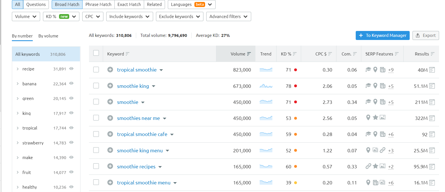The image size is (445, 192).
Task: Select Exact Match tab
Action: click(x=129, y=5)
